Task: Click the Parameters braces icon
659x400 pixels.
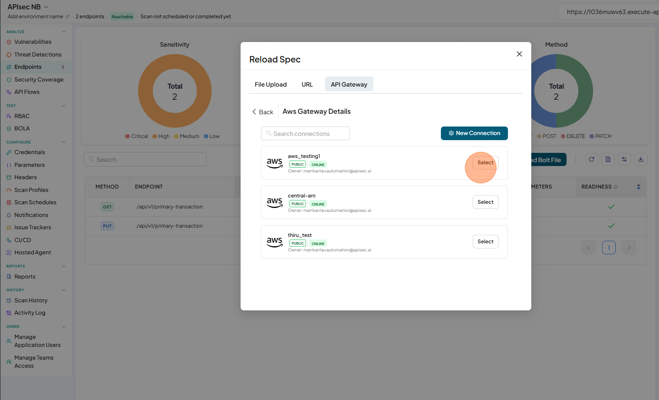Action: coord(9,165)
